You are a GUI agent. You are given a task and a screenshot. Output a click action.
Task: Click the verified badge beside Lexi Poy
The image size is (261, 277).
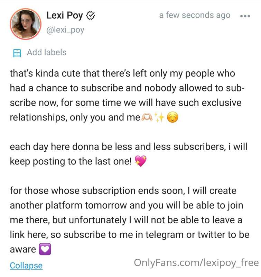(91, 16)
